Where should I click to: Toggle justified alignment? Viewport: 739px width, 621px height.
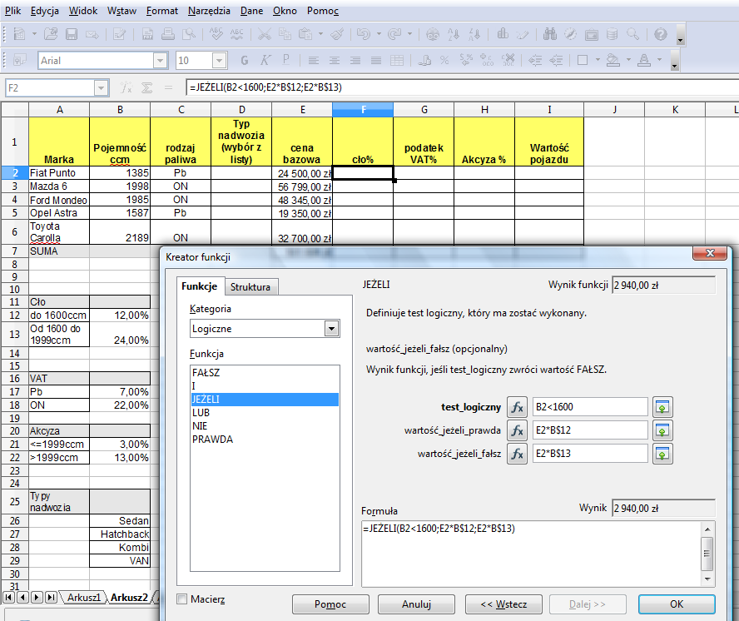(375, 61)
